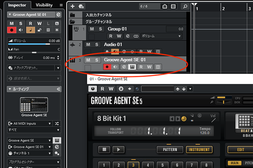Enable Read automation in Inspector

[x=31, y=24]
